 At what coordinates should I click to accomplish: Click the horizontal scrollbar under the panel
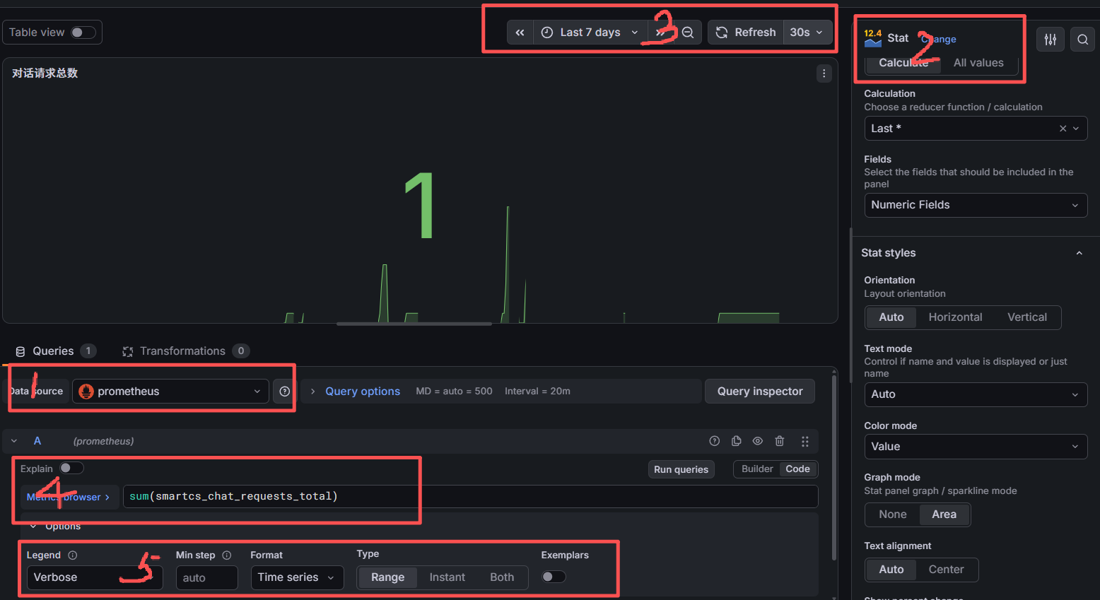coord(414,324)
